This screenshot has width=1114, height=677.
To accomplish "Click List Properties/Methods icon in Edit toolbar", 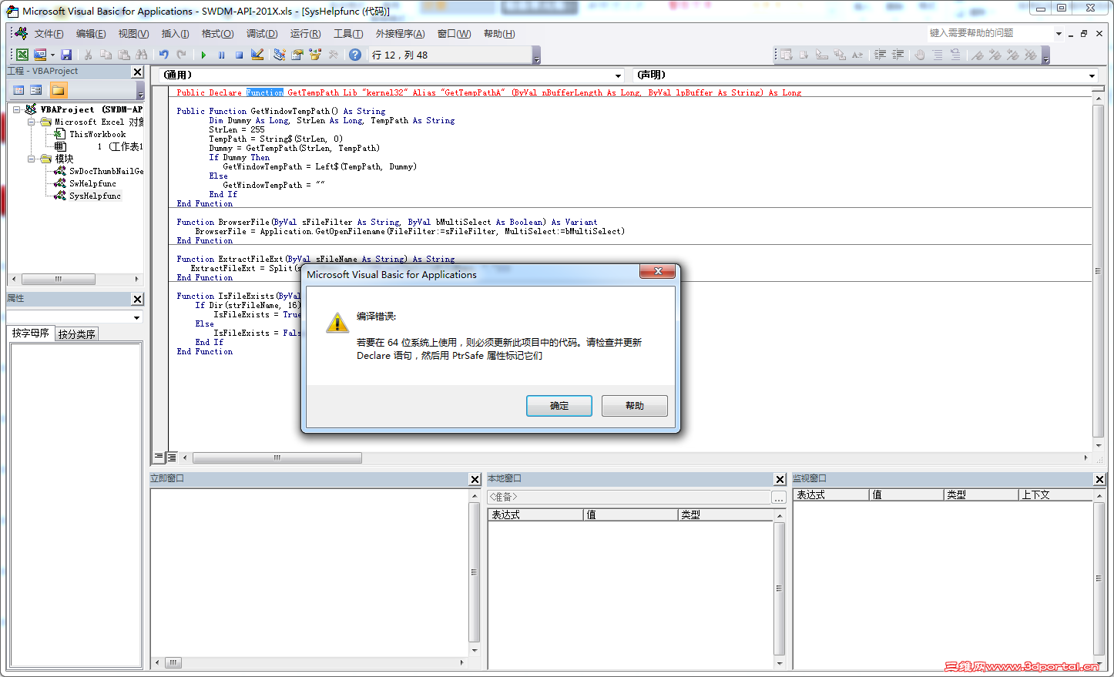I will point(786,55).
